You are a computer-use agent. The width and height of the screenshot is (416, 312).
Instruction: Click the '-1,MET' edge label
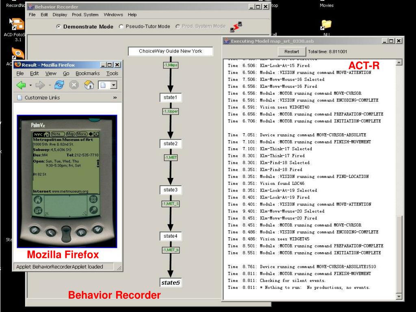[x=171, y=157]
